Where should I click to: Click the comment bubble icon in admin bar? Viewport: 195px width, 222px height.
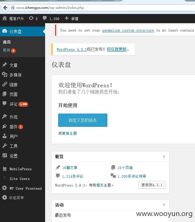[45, 18]
